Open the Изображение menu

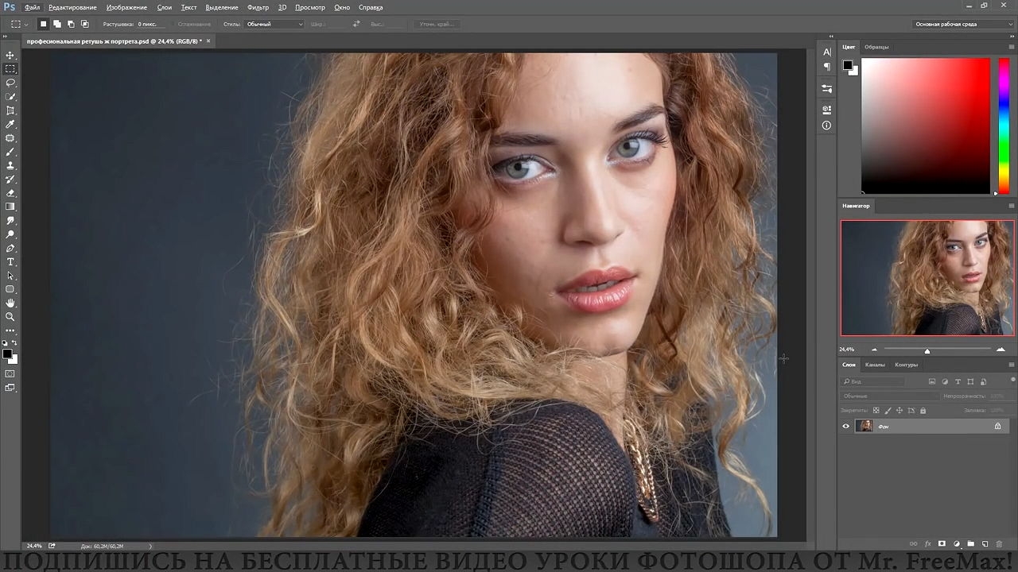coord(126,7)
